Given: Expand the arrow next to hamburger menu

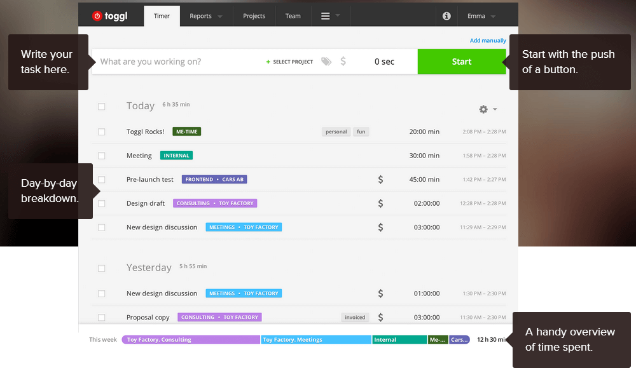Looking at the screenshot, I should [338, 15].
